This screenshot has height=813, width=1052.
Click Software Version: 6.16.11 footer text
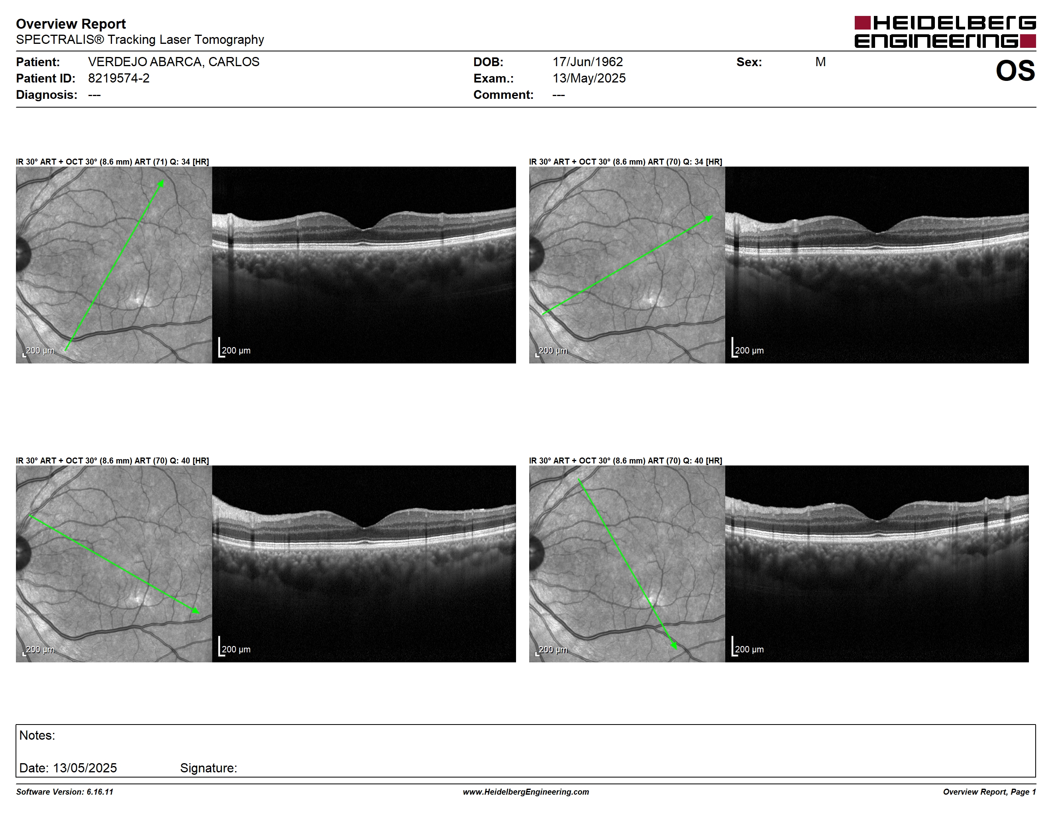pyautogui.click(x=65, y=792)
